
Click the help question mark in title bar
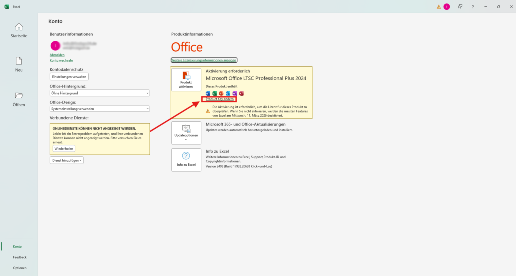point(472,7)
